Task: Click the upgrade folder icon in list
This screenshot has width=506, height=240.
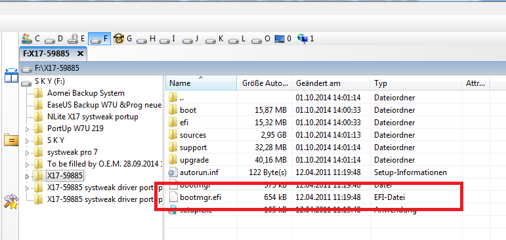Action: 173,160
